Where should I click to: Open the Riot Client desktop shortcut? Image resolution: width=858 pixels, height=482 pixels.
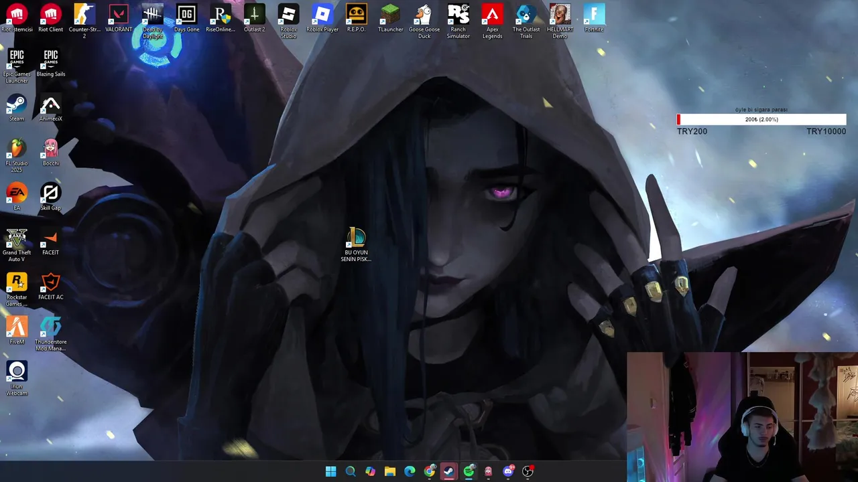click(50, 18)
